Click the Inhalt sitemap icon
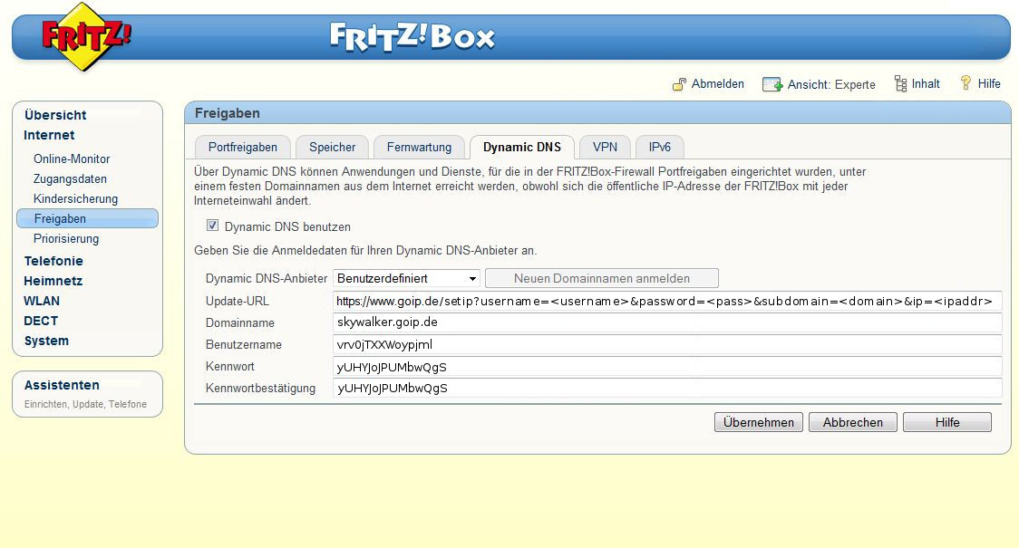This screenshot has width=1019, height=548. click(900, 83)
